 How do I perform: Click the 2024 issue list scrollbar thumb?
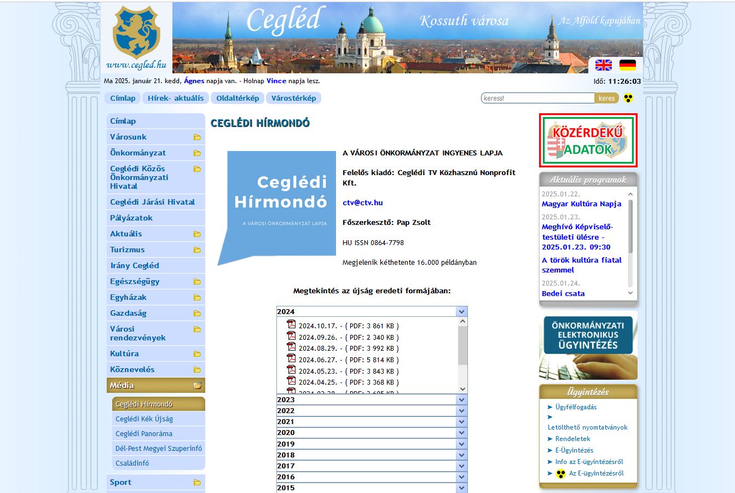(462, 345)
